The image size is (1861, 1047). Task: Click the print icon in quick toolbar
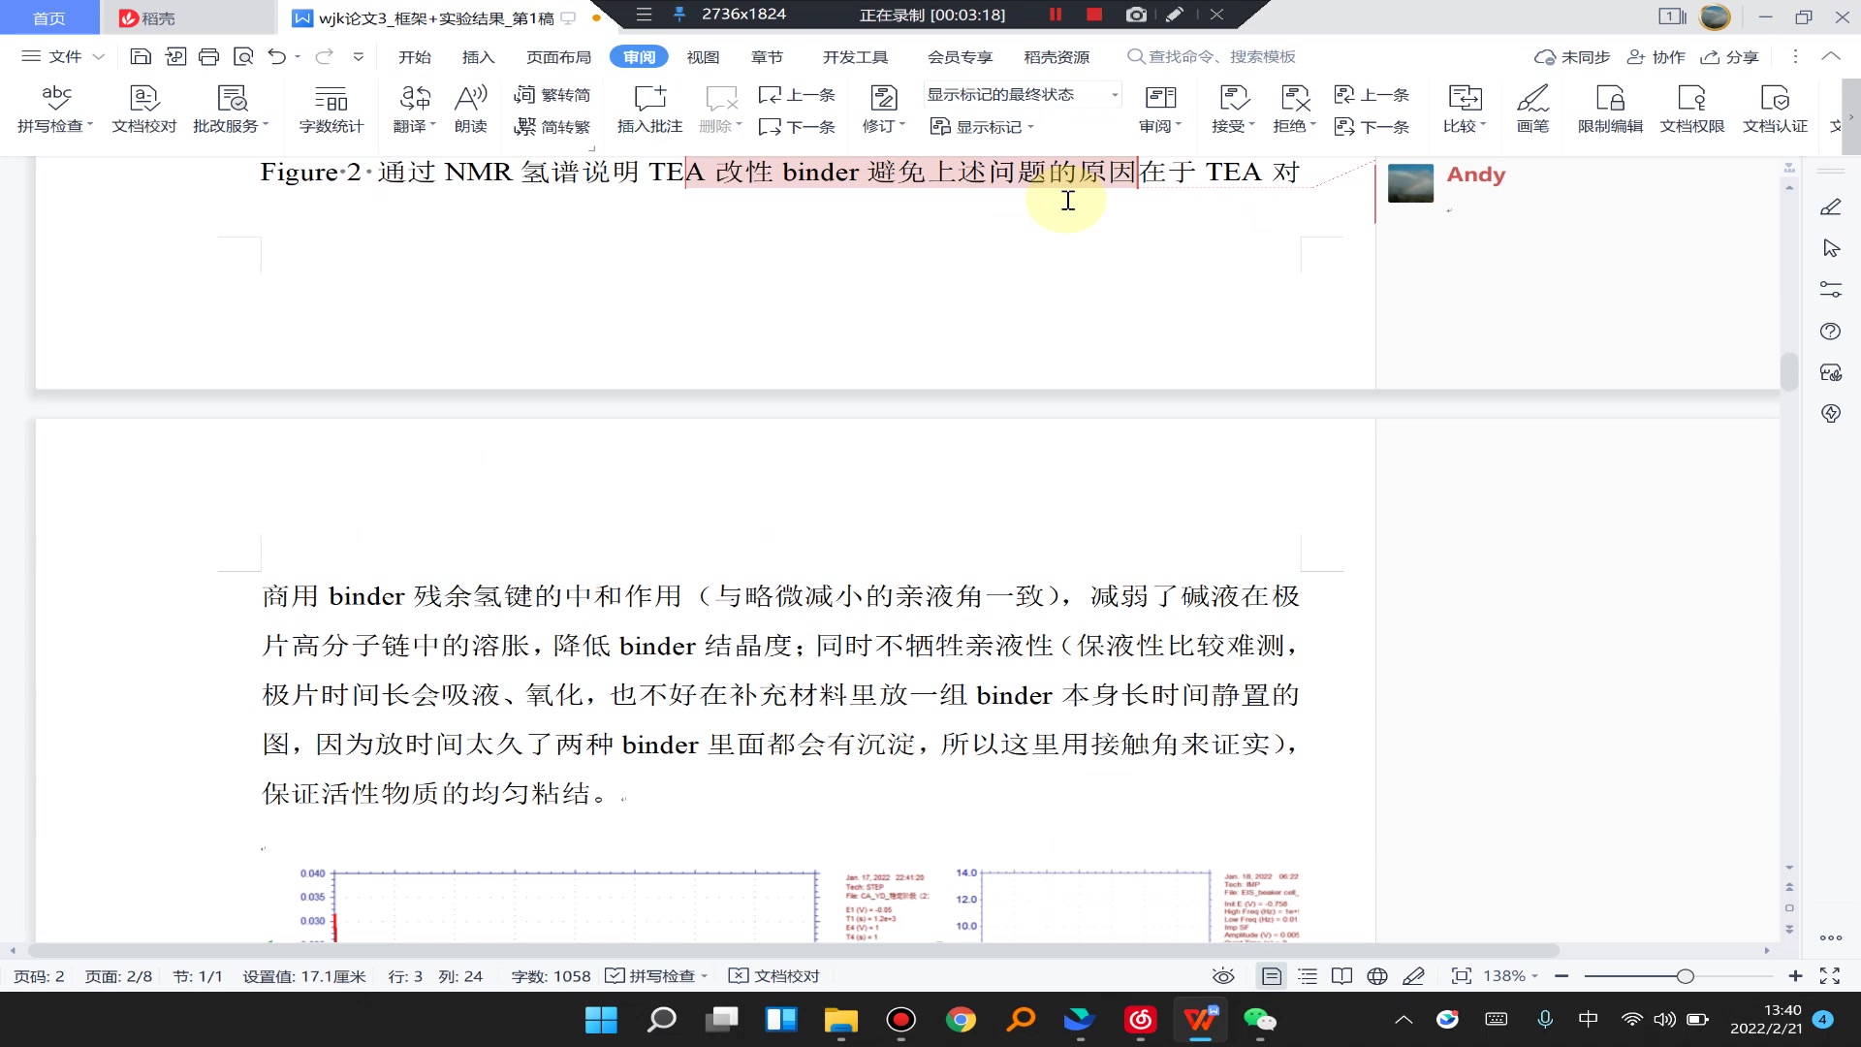click(x=208, y=56)
